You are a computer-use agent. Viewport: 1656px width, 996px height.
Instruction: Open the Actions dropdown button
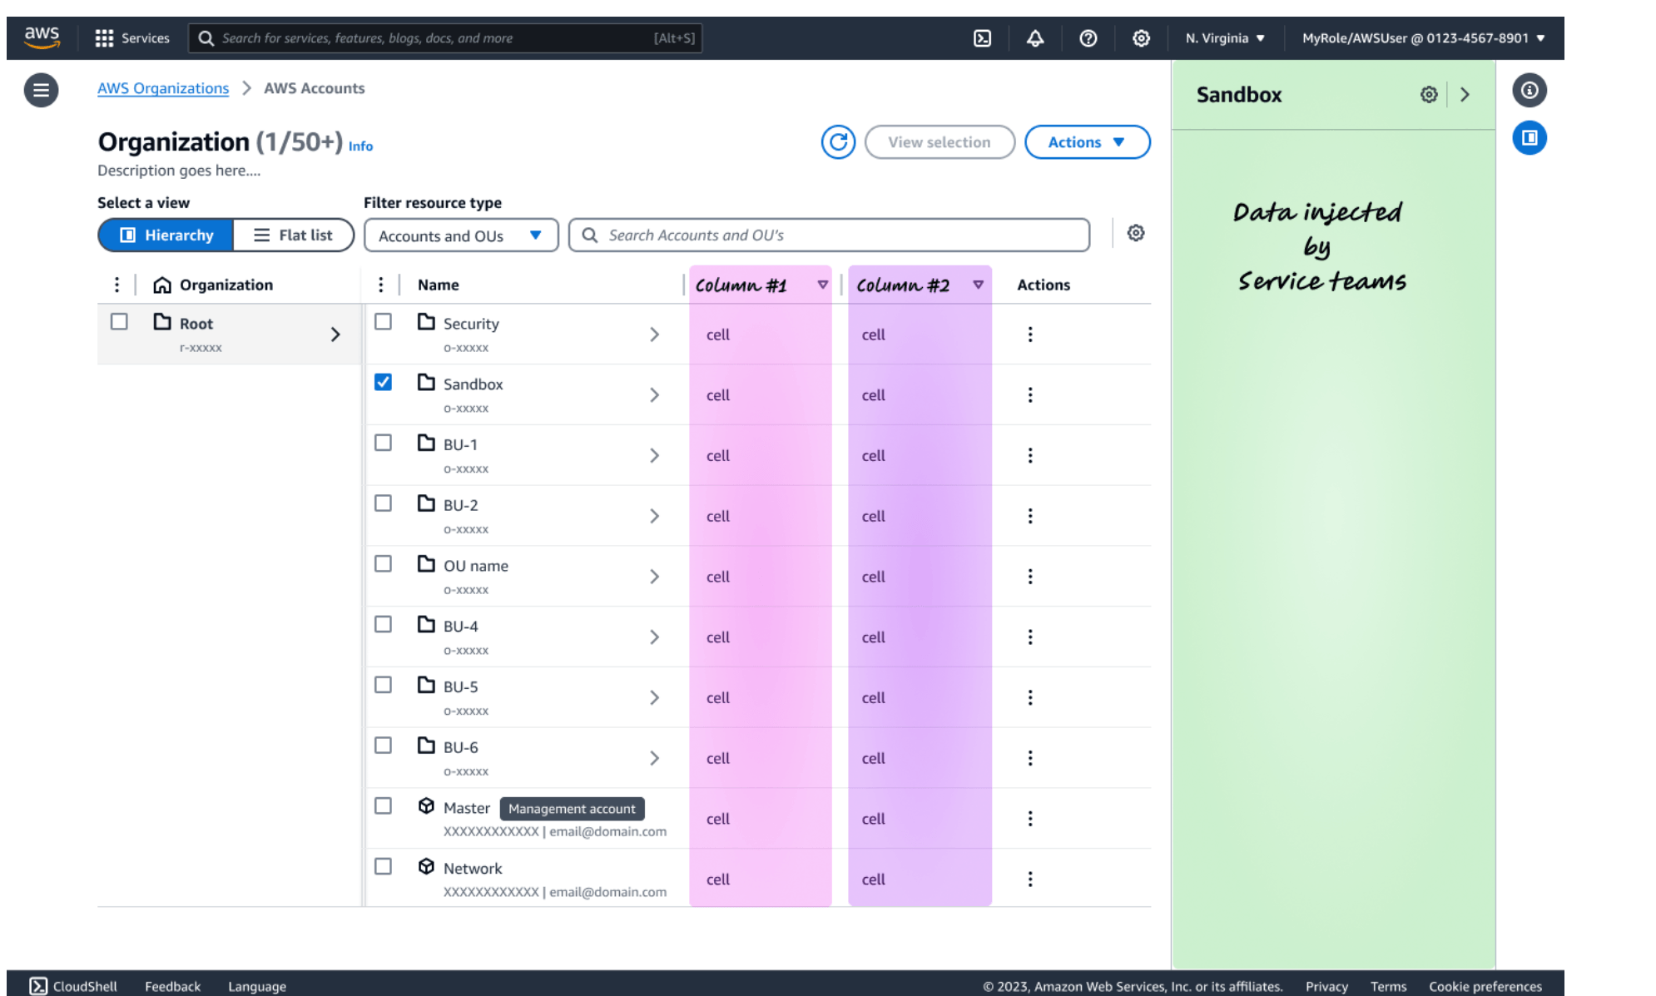(x=1087, y=142)
